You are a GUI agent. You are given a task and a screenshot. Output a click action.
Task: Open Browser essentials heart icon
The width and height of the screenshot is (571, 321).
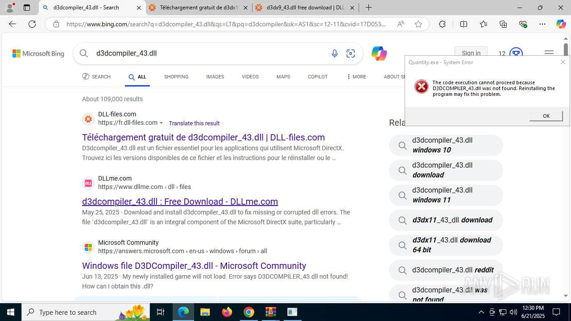(x=523, y=24)
